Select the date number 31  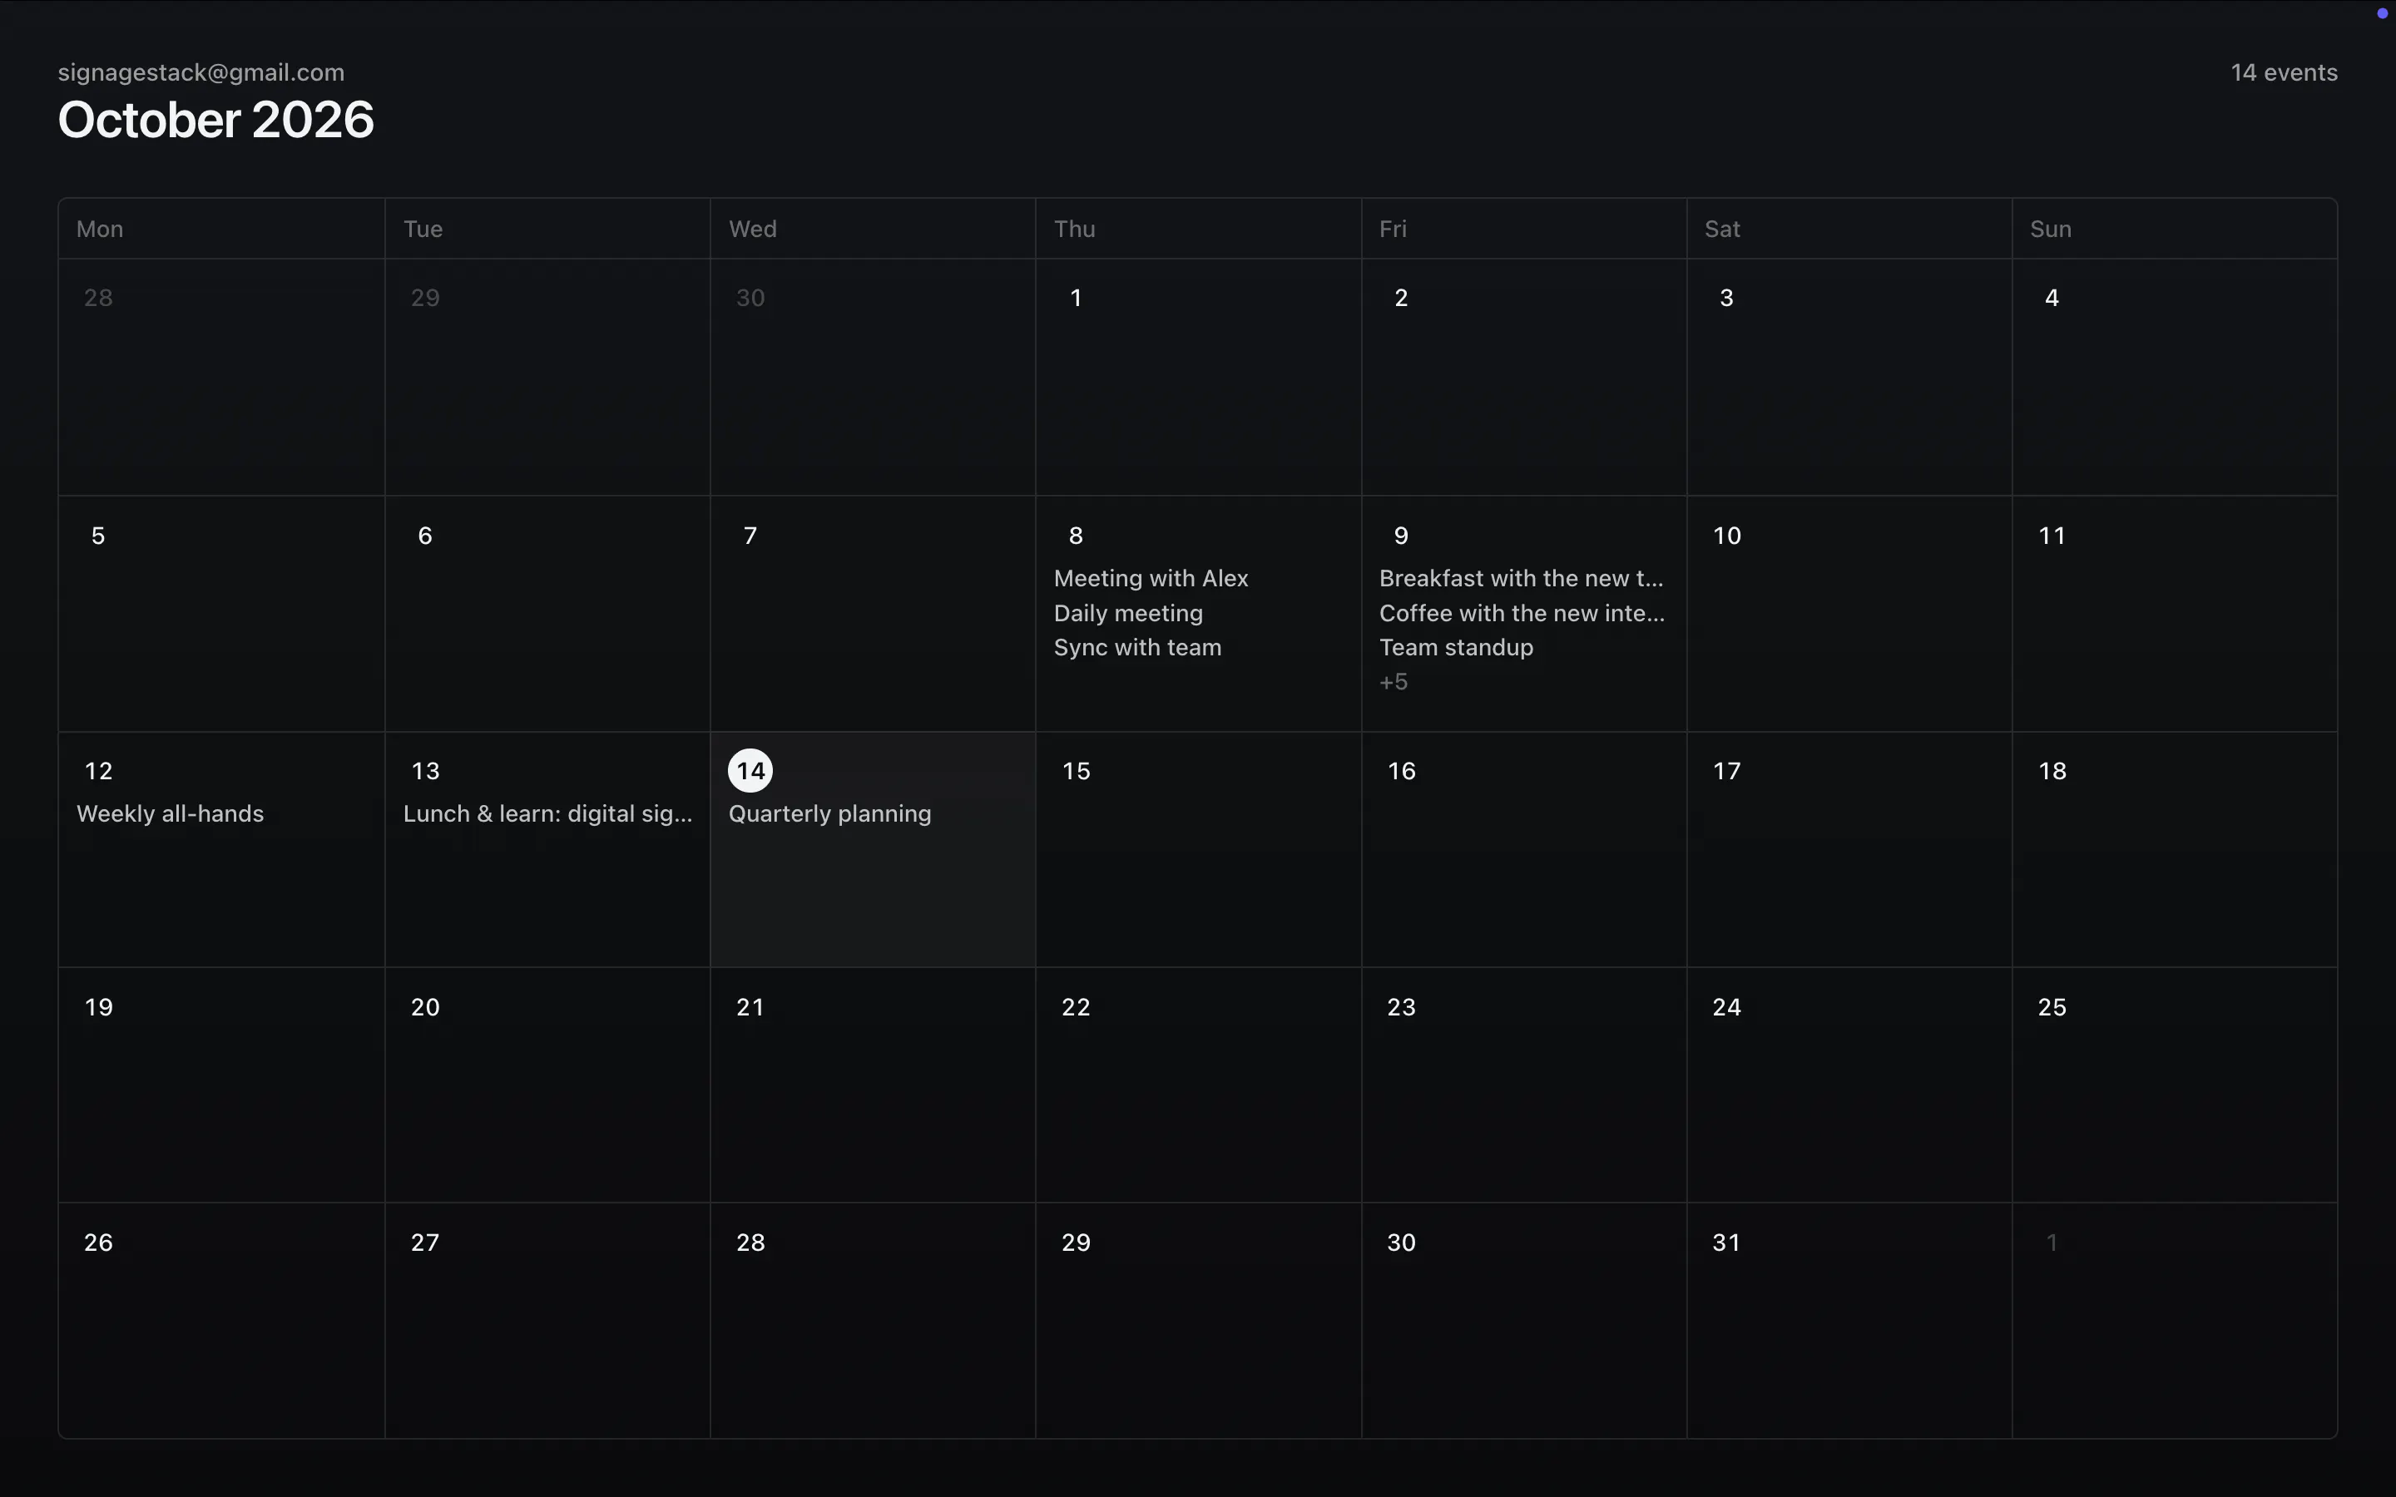coord(1725,1243)
